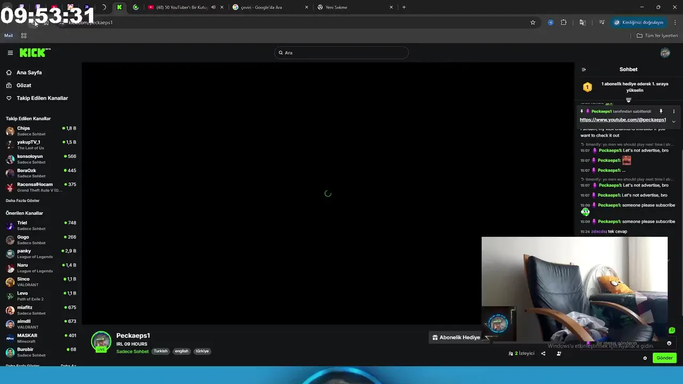Open Ana Sayfa in the sidebar

29,73
